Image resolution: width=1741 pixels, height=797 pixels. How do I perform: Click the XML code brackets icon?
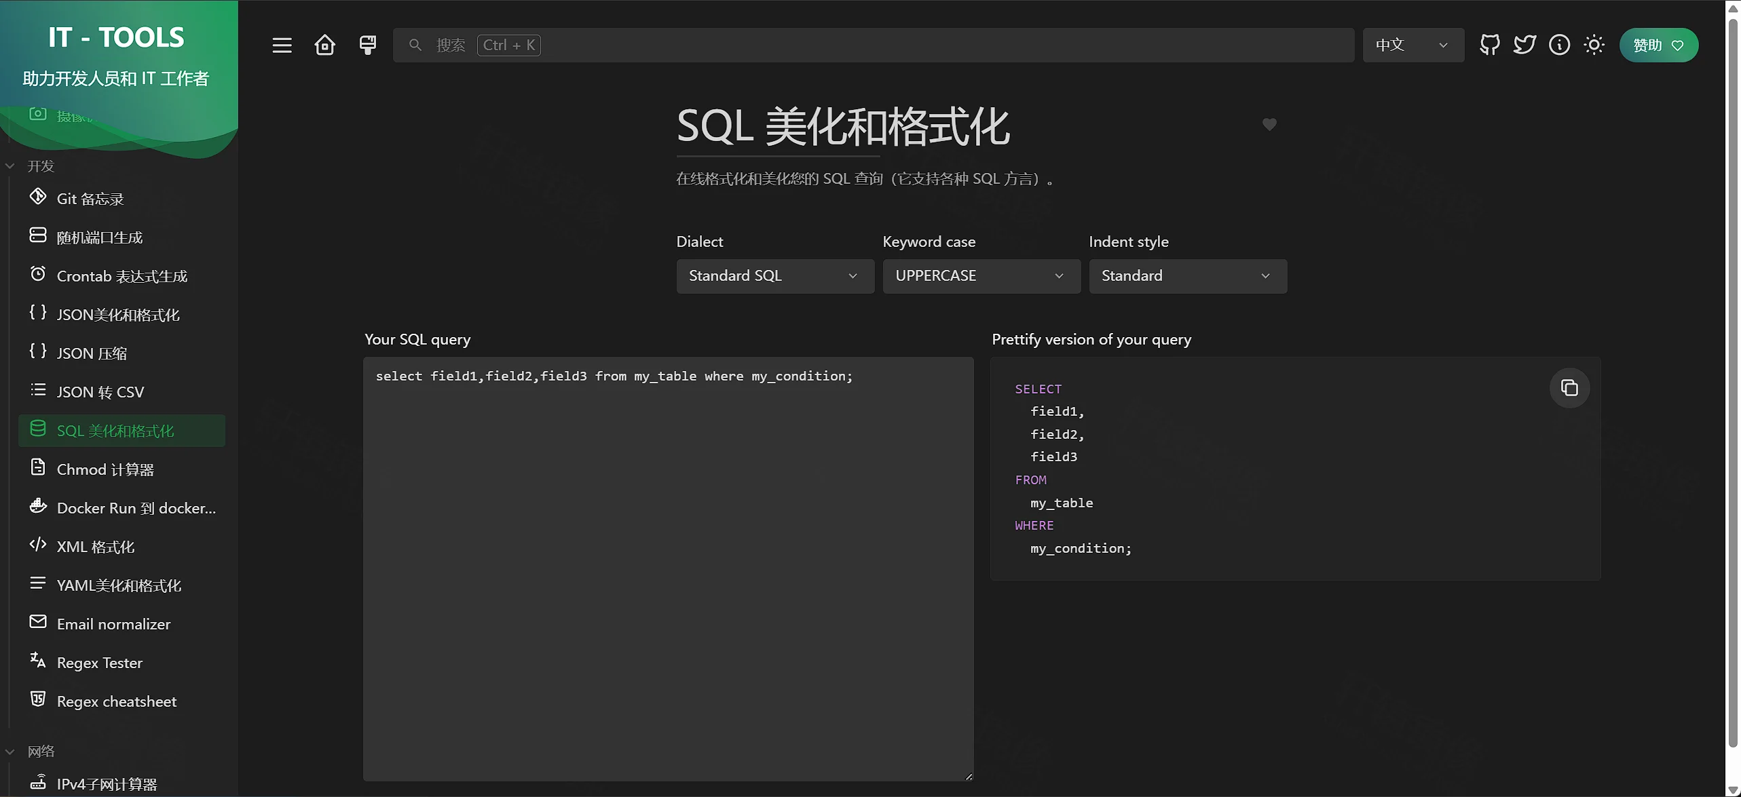[x=38, y=545]
